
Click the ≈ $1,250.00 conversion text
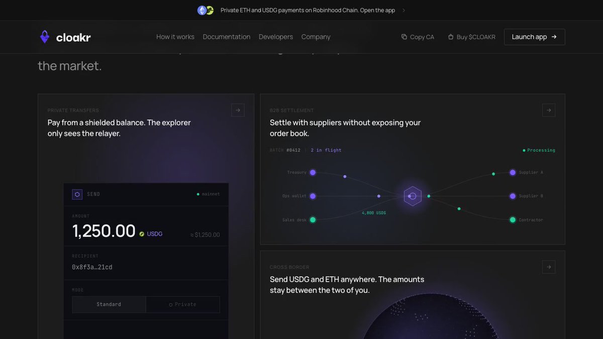(205, 235)
